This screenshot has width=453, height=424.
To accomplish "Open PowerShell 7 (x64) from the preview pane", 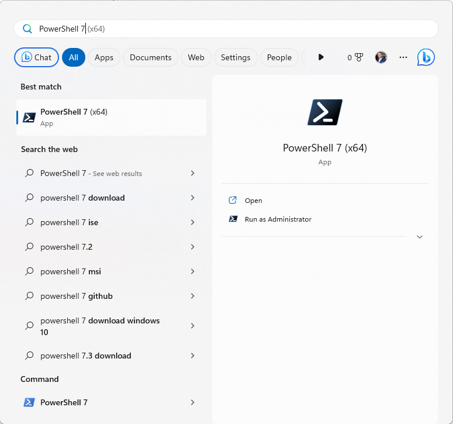I will [x=253, y=200].
